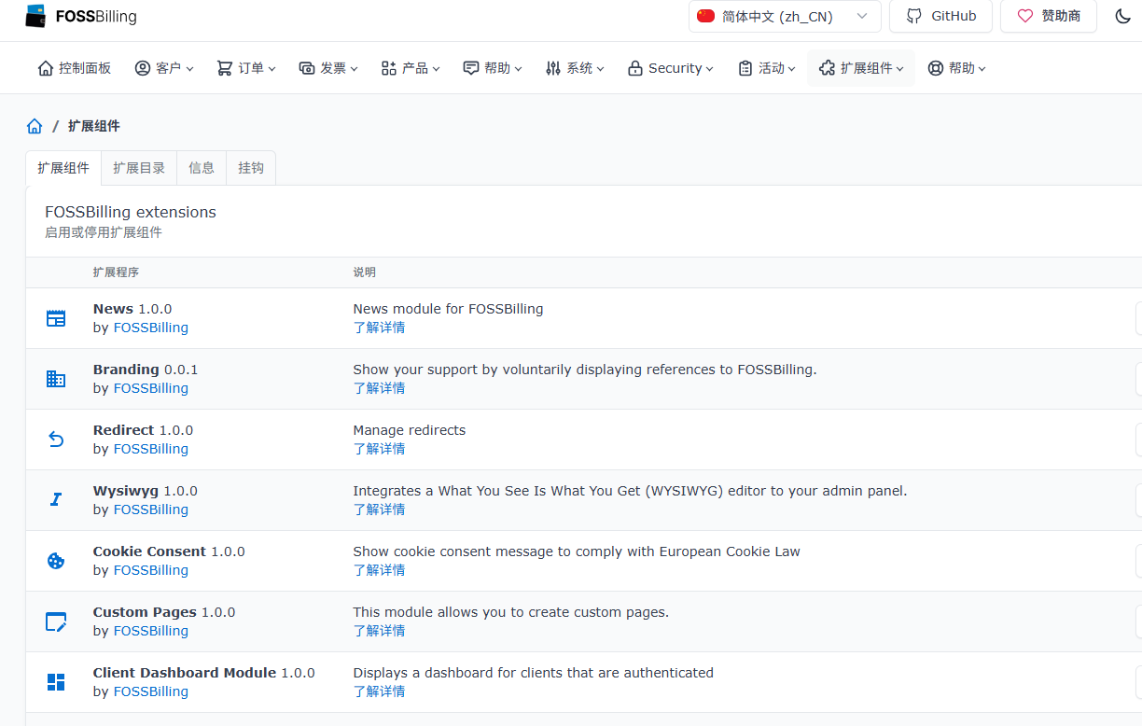
Task: Click the 'Custom Pages 1.0.0' title
Action: tap(164, 612)
